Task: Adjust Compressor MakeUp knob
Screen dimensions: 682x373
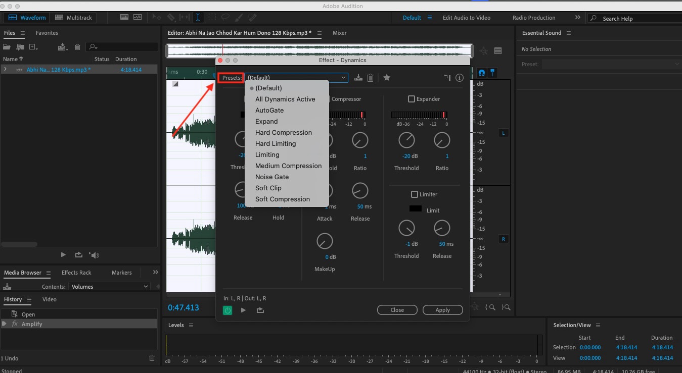Action: click(325, 241)
